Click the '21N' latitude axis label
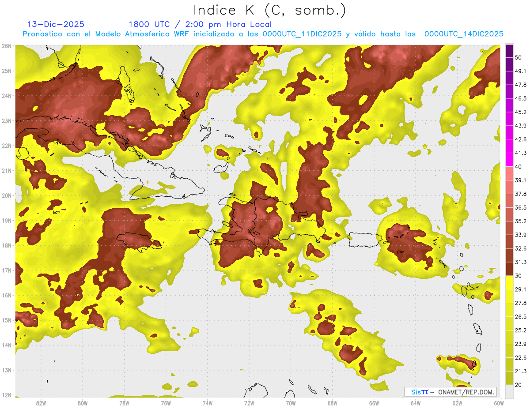Image resolution: width=530 pixels, height=409 pixels. click(7, 170)
